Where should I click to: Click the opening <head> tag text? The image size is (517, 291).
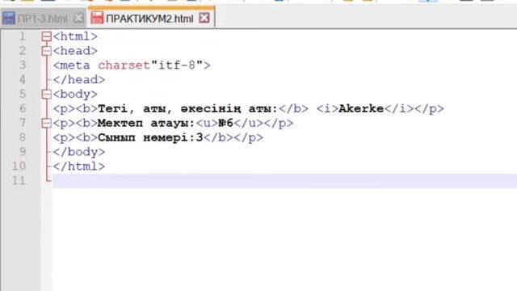(x=75, y=51)
